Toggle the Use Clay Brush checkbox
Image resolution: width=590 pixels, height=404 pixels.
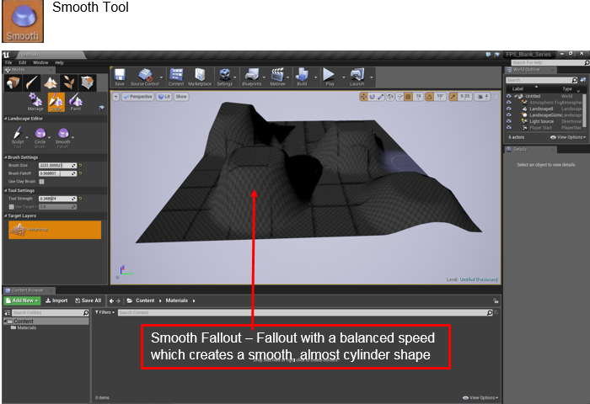tap(42, 182)
